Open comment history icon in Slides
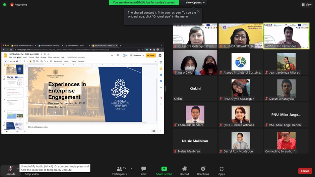Image resolution: width=315 pixels, height=177 pixels. pos(118,55)
